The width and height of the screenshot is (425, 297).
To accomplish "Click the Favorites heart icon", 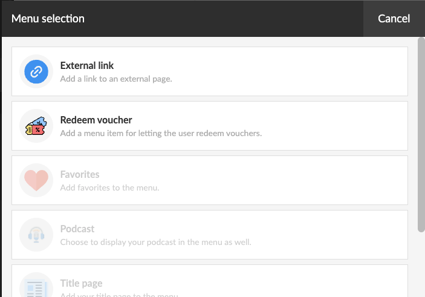I will pos(36,180).
